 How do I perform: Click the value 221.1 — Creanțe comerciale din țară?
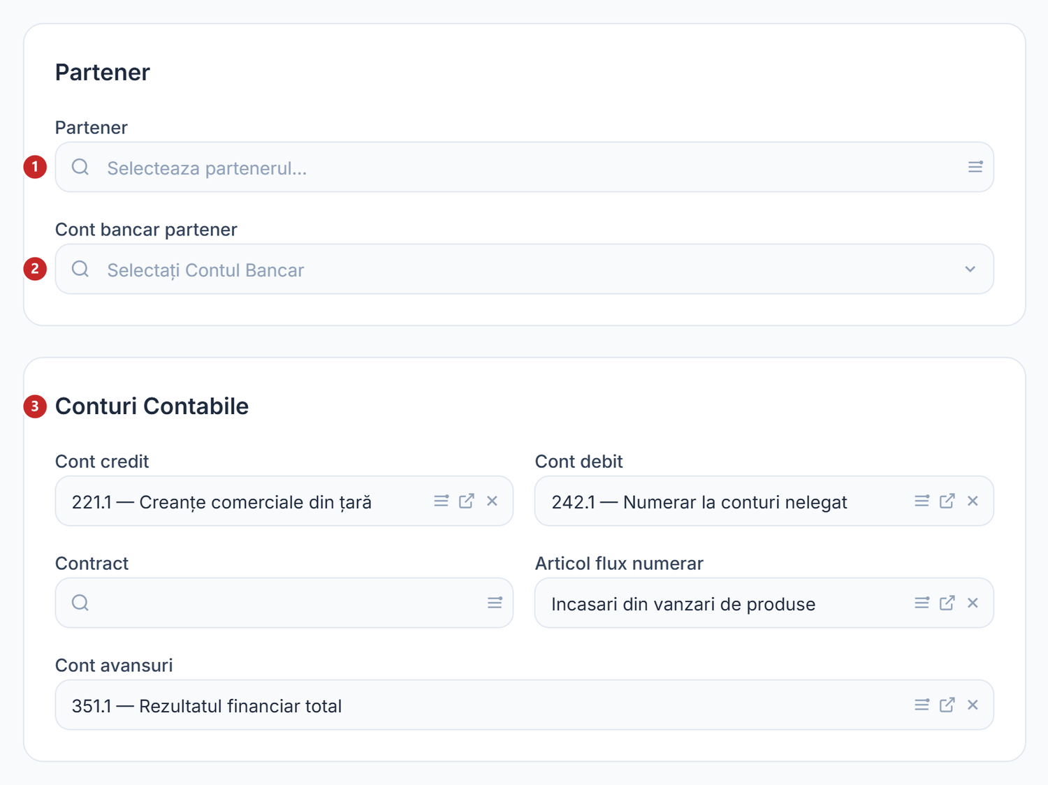coord(221,502)
